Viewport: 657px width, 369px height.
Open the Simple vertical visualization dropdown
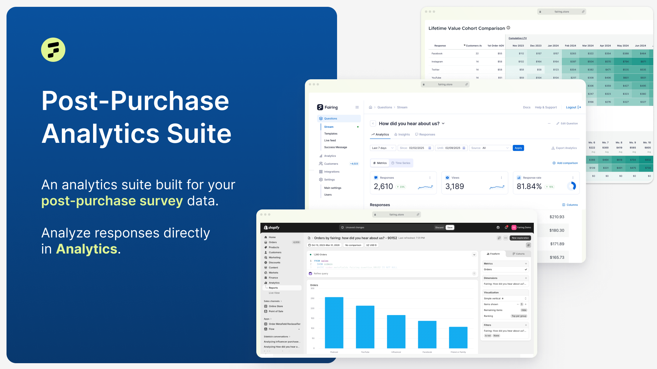[505, 298]
